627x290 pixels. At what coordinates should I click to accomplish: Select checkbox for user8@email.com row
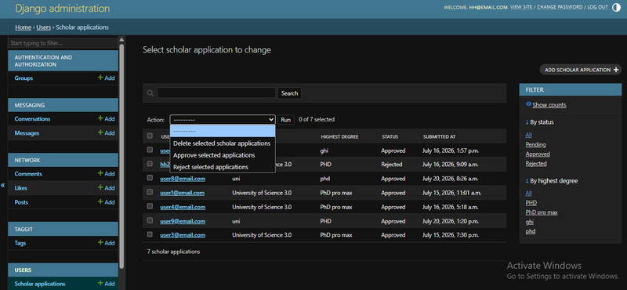(x=150, y=178)
